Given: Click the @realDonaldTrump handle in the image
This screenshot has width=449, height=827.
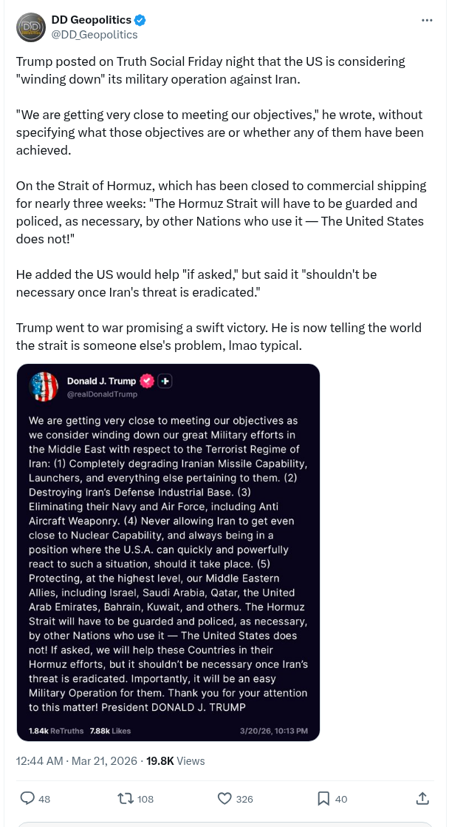Looking at the screenshot, I should click(102, 394).
